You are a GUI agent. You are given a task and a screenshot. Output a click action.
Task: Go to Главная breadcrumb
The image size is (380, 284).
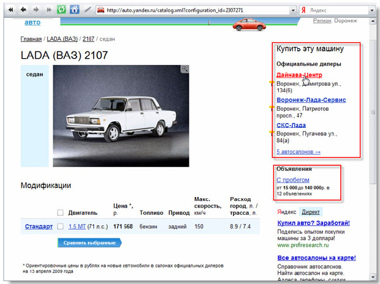pyautogui.click(x=31, y=39)
